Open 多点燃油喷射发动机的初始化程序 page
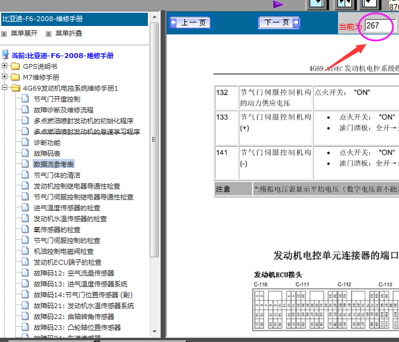Viewport: 399px width, 342px height. tap(83, 121)
